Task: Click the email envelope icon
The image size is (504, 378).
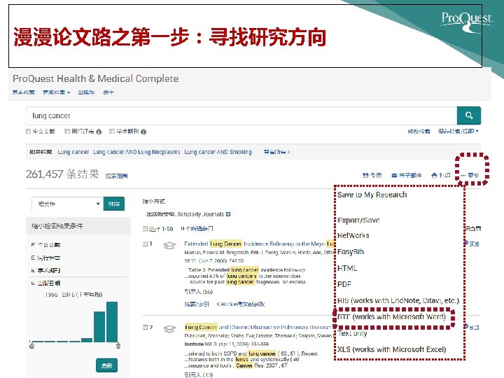Action: [x=394, y=176]
